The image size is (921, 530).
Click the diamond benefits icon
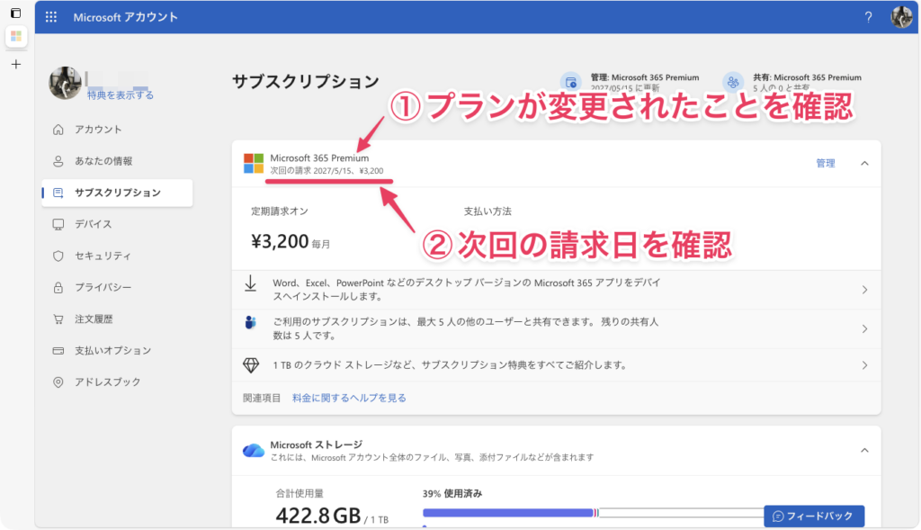(x=251, y=365)
